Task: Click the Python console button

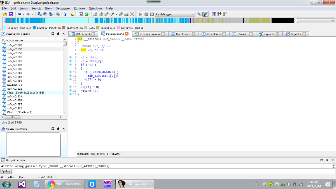Action: click(x=6, y=171)
